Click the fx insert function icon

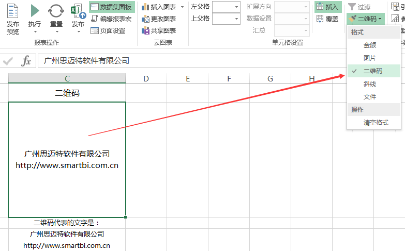pos(26,61)
